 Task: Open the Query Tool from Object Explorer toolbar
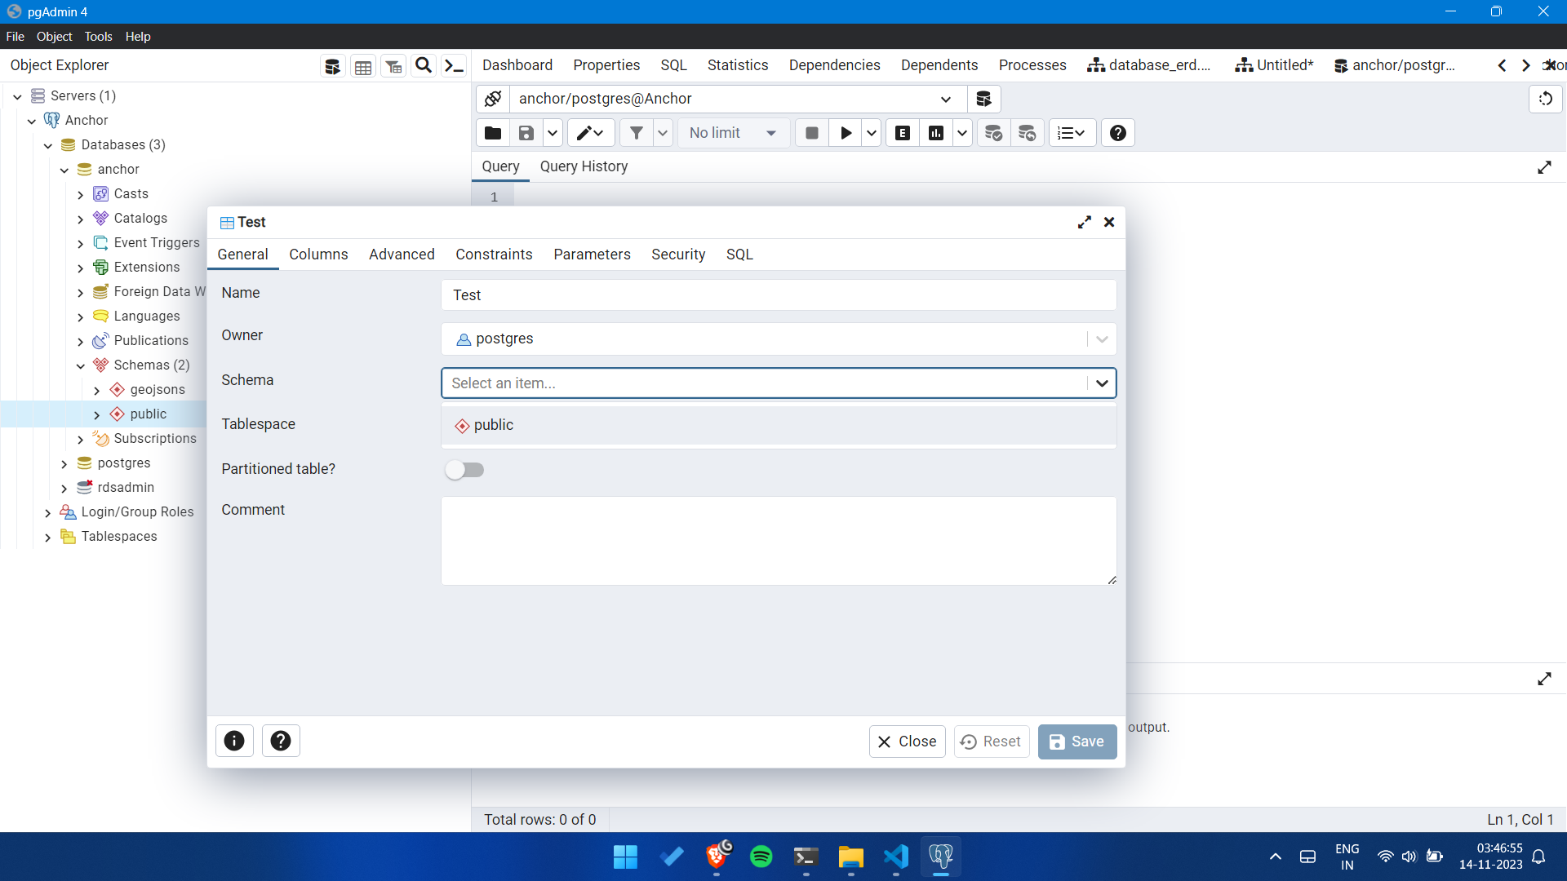tap(332, 65)
